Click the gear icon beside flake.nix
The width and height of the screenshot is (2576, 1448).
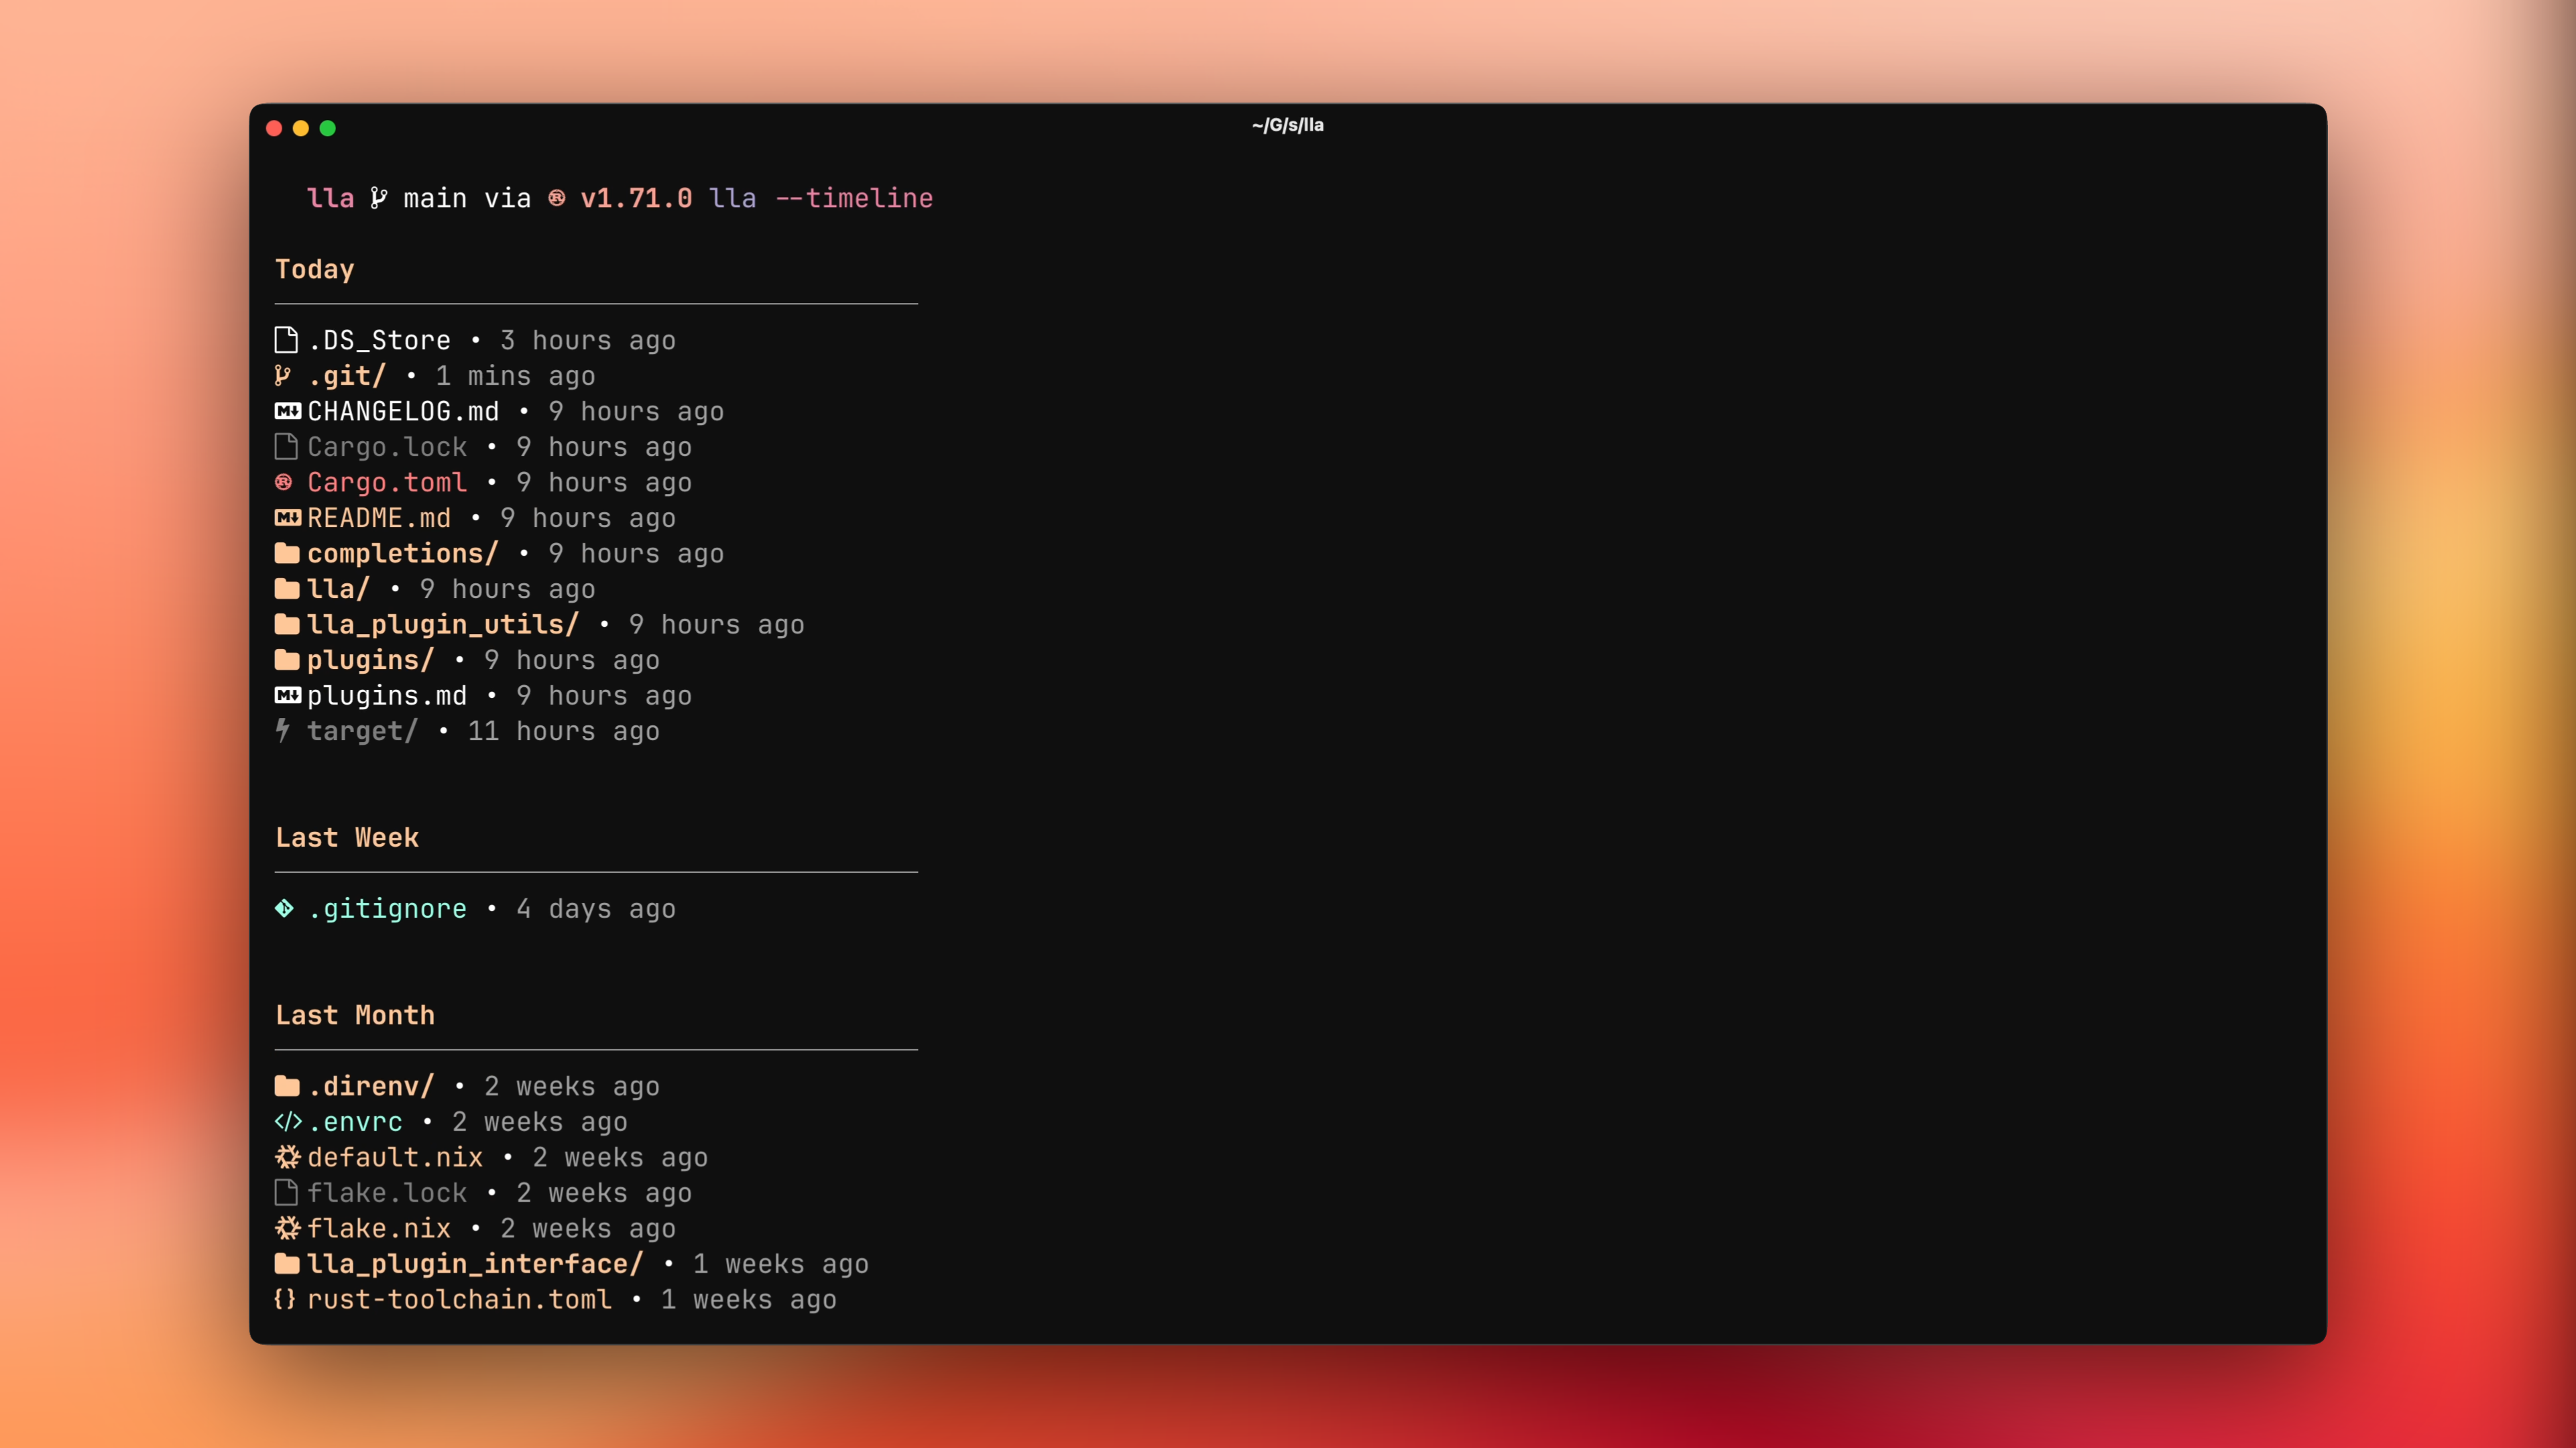pyautogui.click(x=287, y=1228)
